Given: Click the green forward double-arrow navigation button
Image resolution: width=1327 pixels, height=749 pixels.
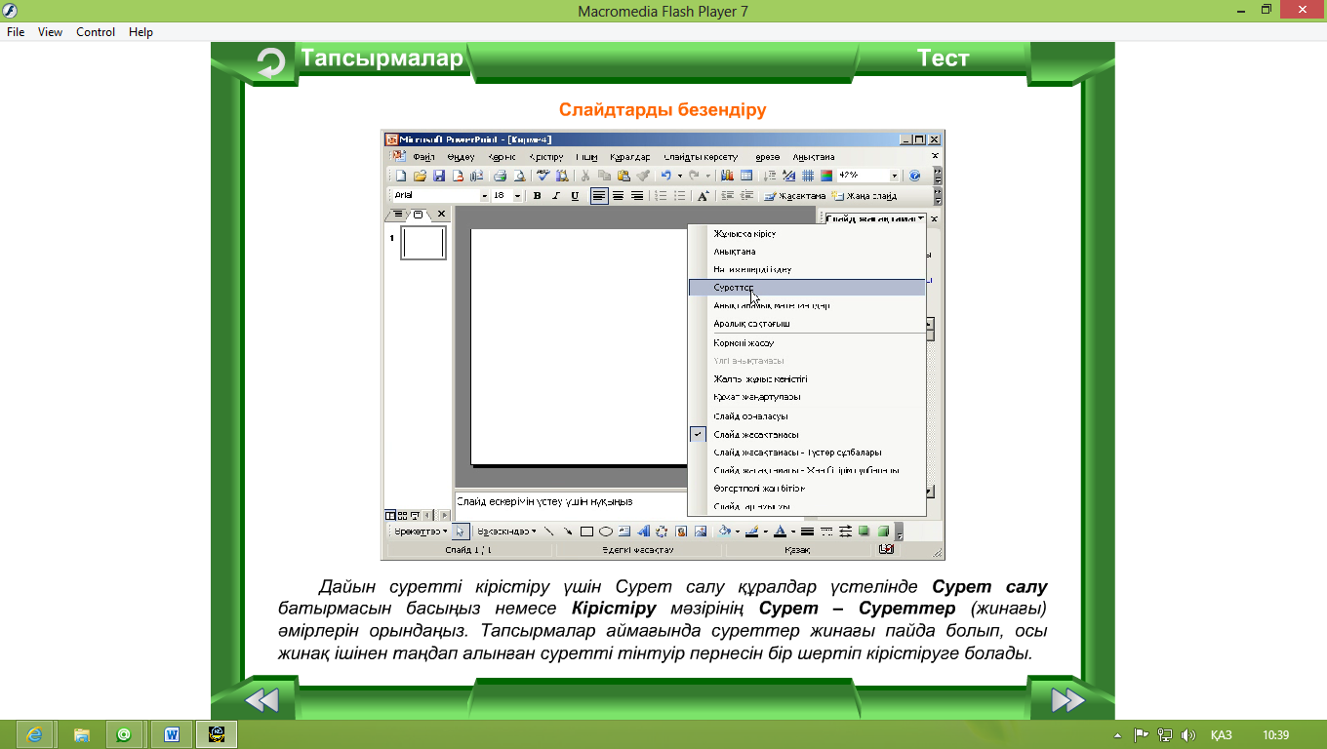Looking at the screenshot, I should point(1067,699).
